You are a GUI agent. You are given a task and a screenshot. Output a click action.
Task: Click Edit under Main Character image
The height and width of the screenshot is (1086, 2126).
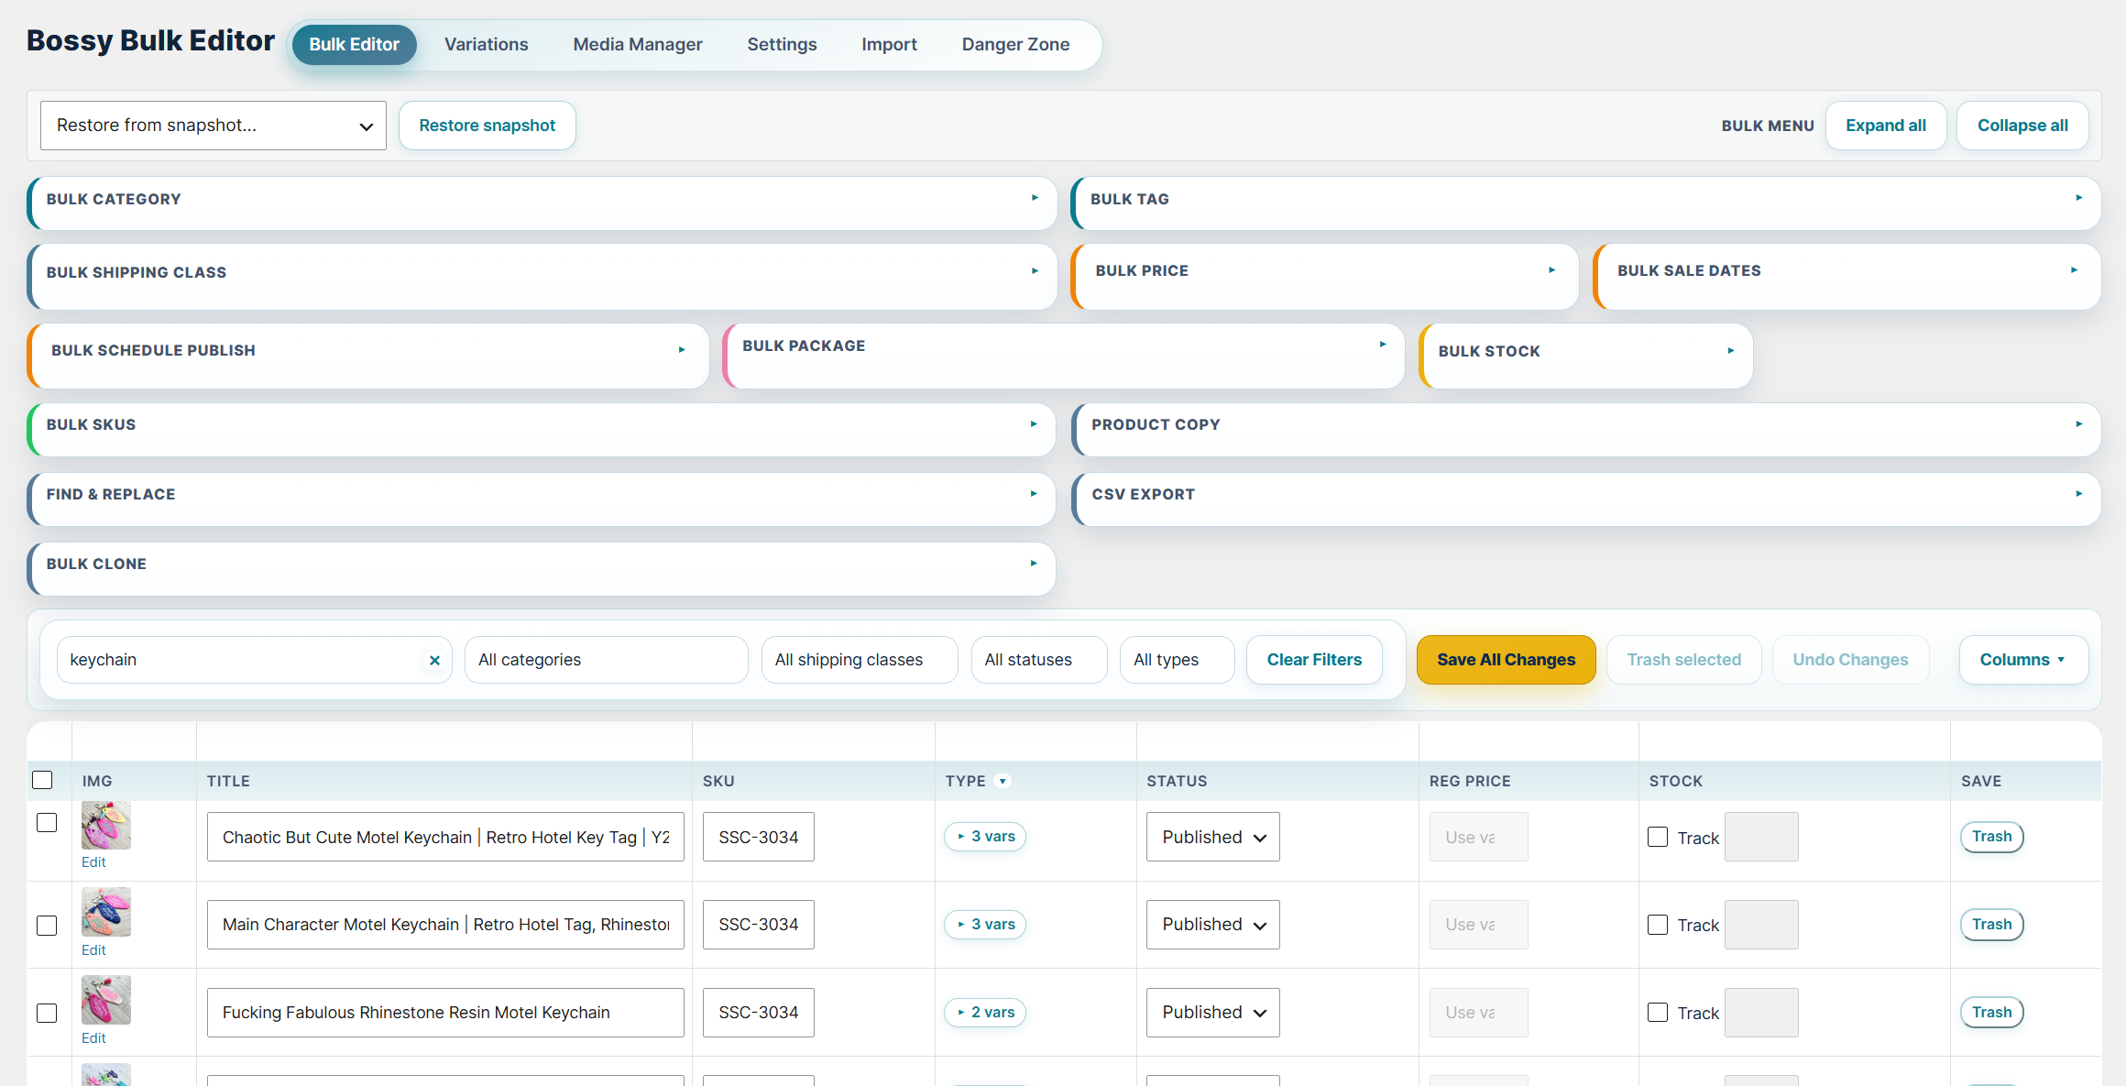click(93, 950)
